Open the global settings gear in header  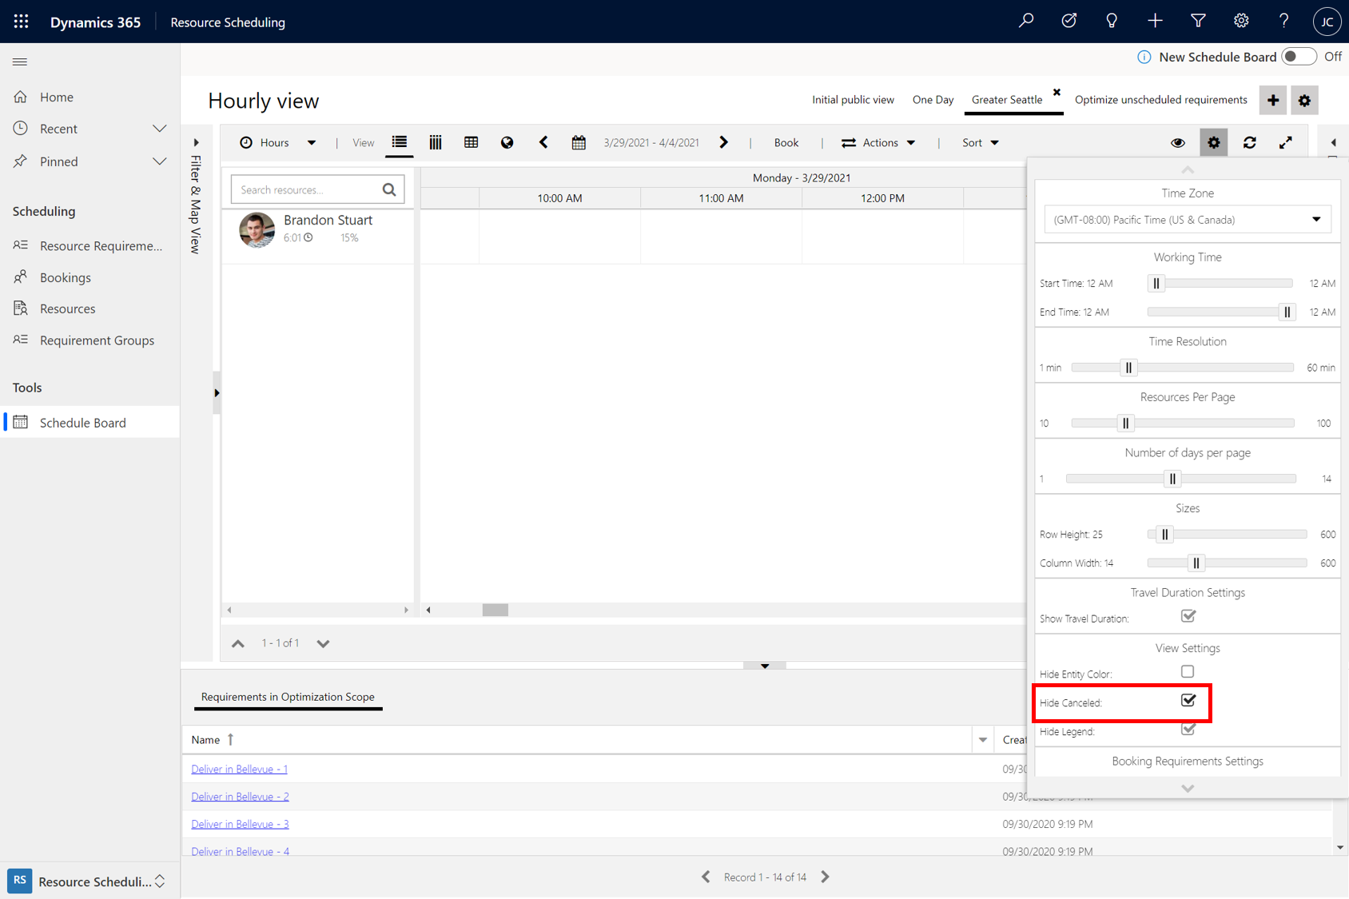pyautogui.click(x=1241, y=22)
